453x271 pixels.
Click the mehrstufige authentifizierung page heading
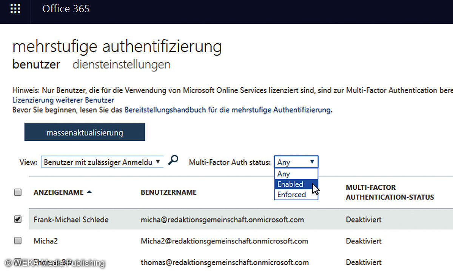[117, 47]
